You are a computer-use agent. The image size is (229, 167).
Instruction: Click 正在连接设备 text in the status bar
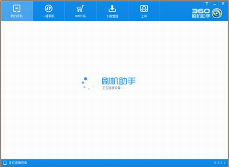(18, 163)
